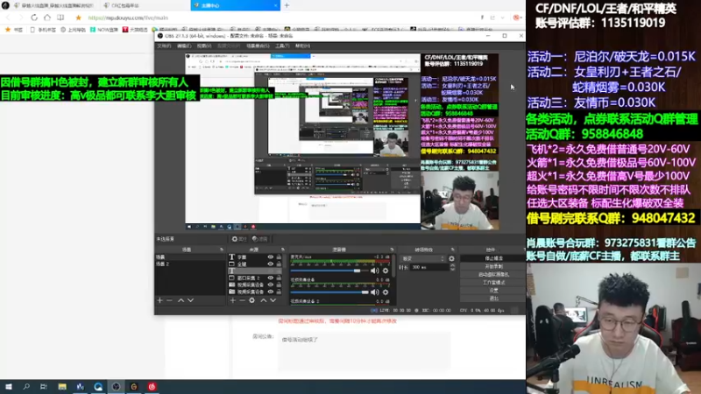Open audio settings gear for 麦克风/Aux channel
This screenshot has width=701, height=394.
tap(386, 271)
